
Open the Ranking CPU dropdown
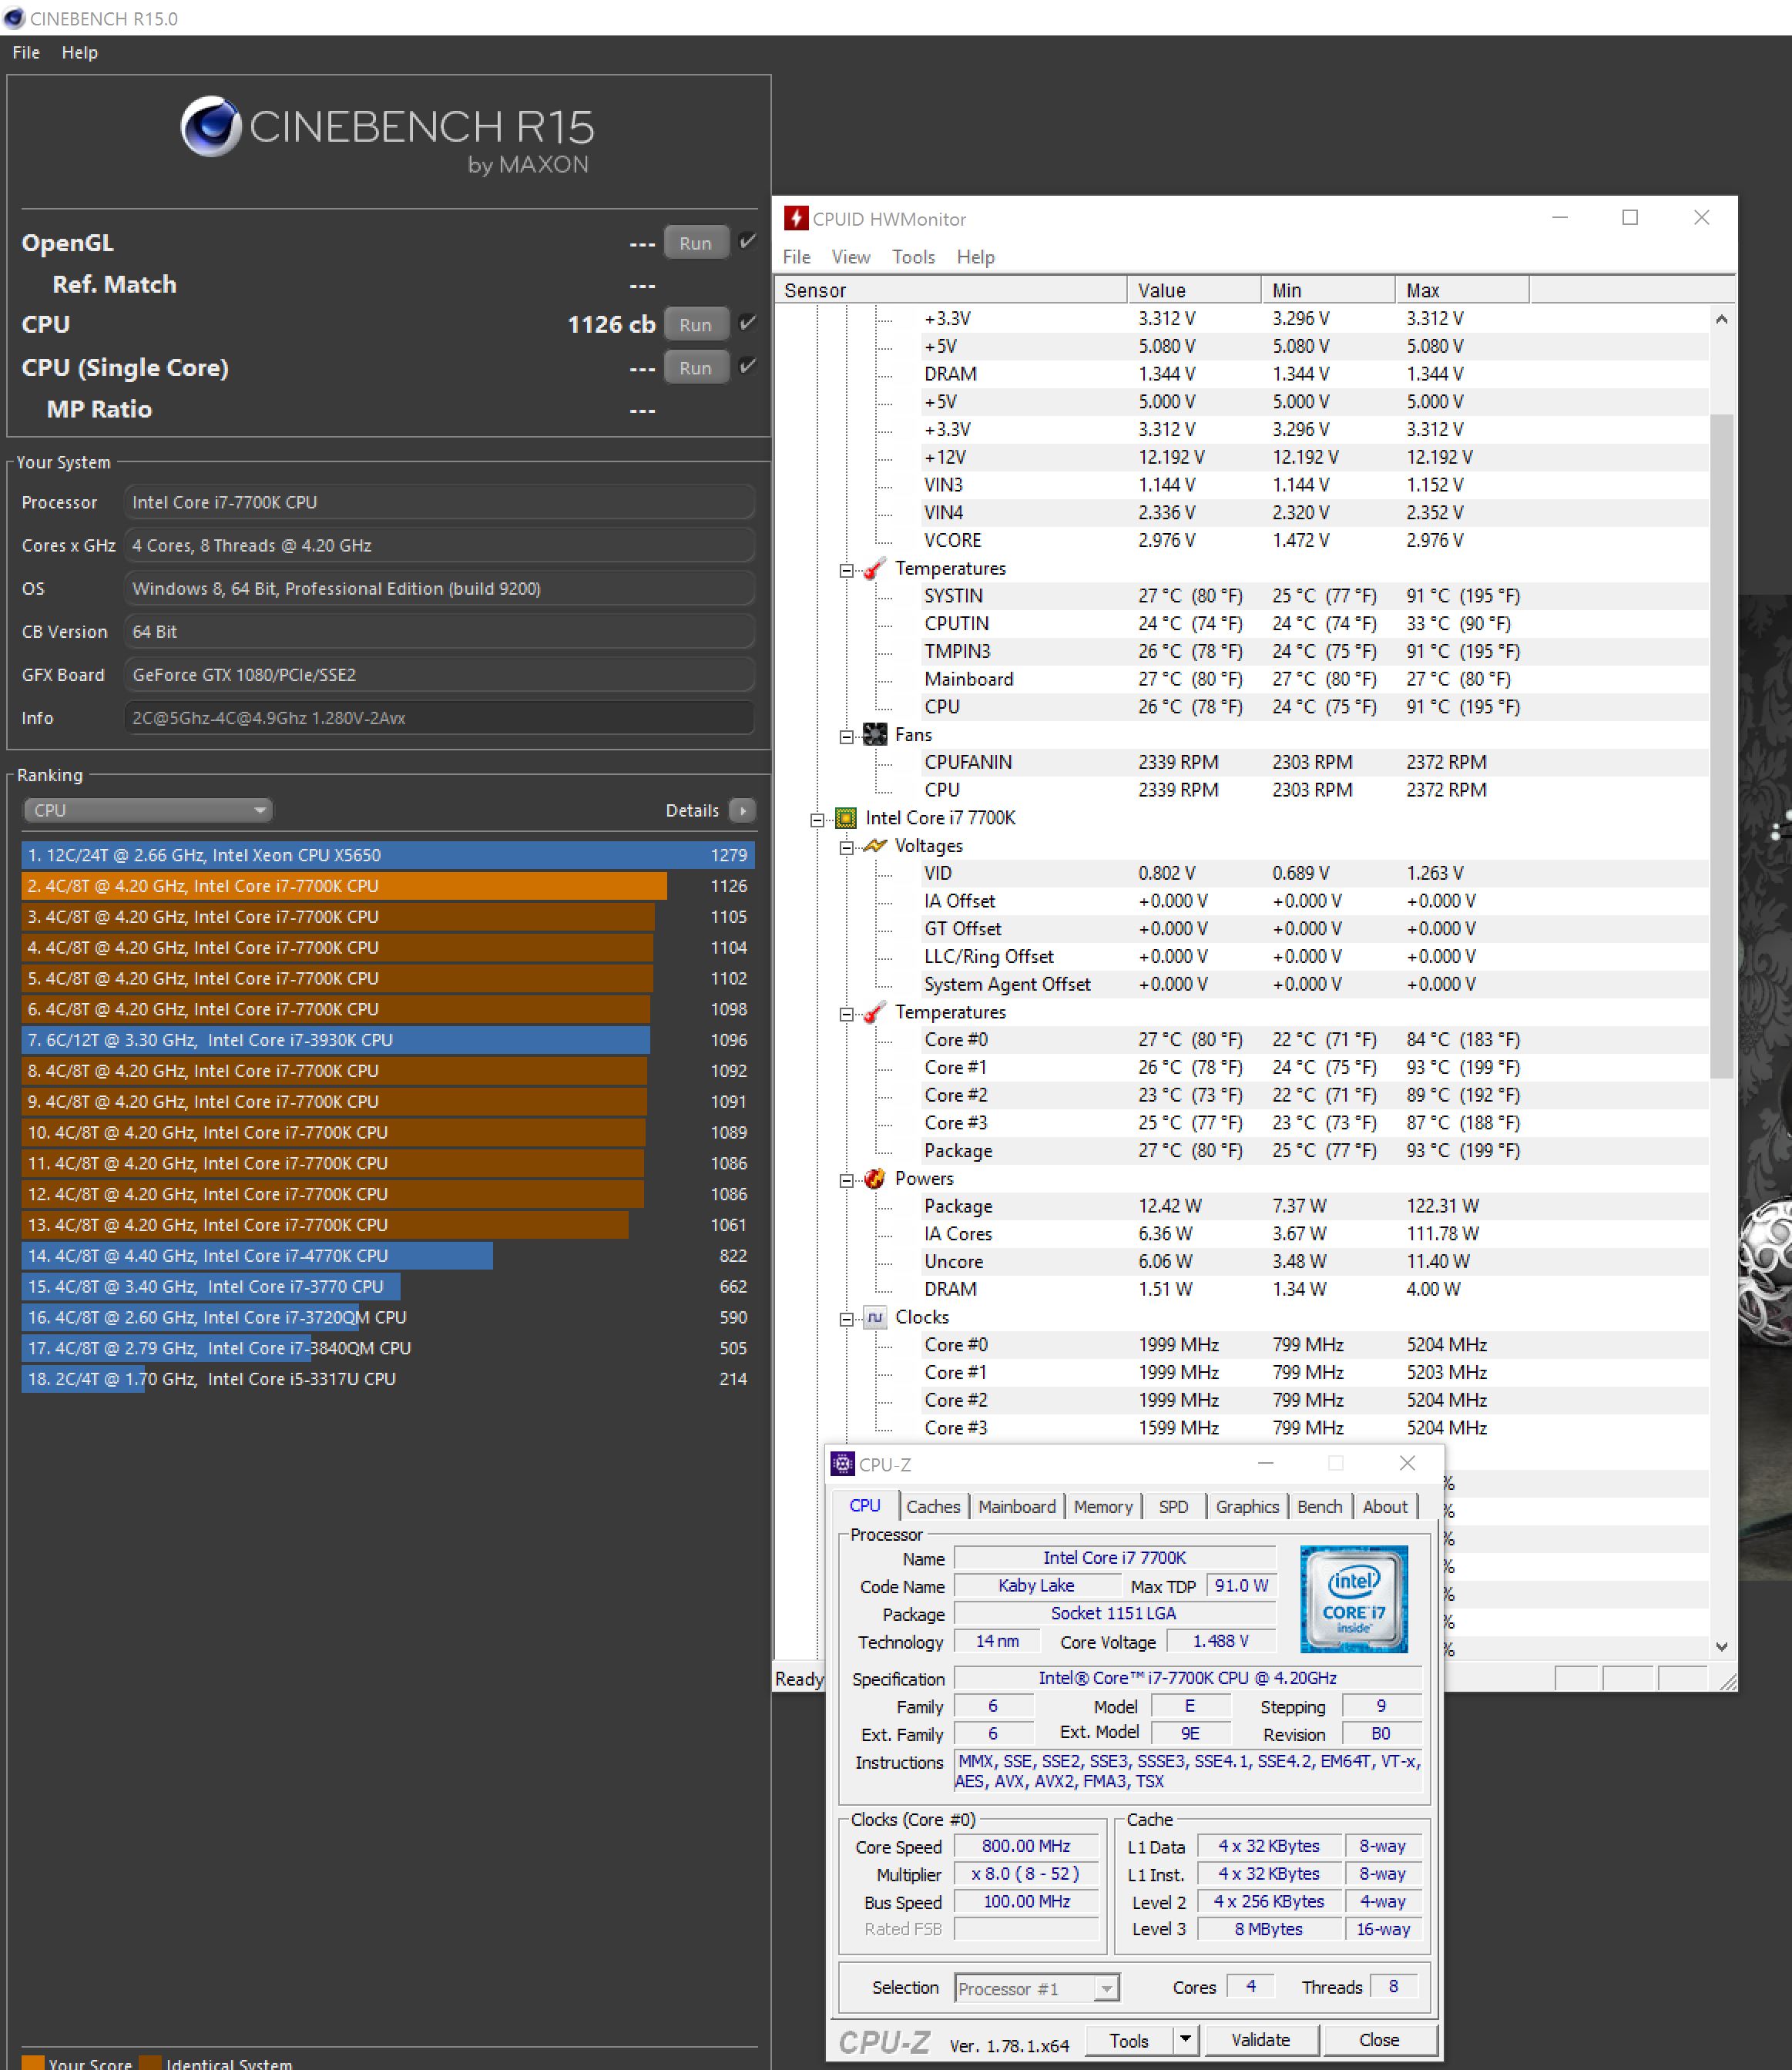point(148,810)
